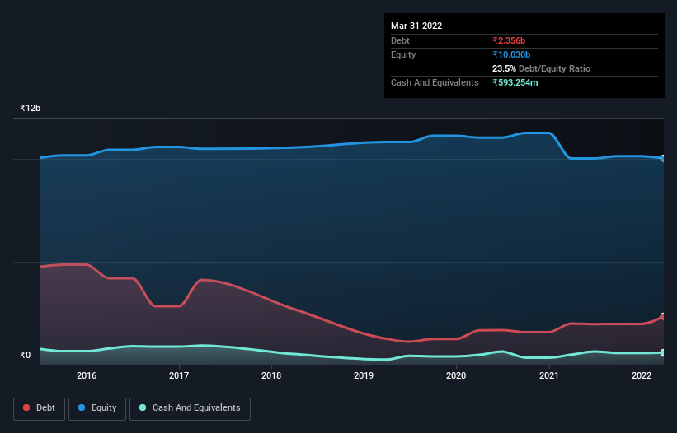
Task: Select the 2019 x-axis label
Action: 364,375
